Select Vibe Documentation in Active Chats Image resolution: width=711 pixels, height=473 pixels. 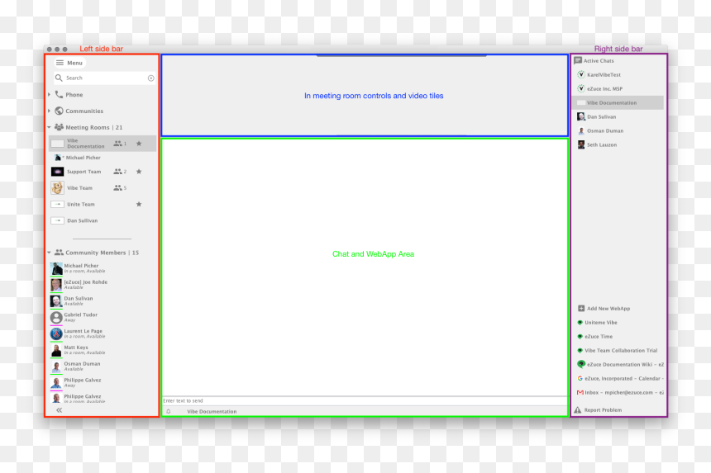click(x=618, y=102)
